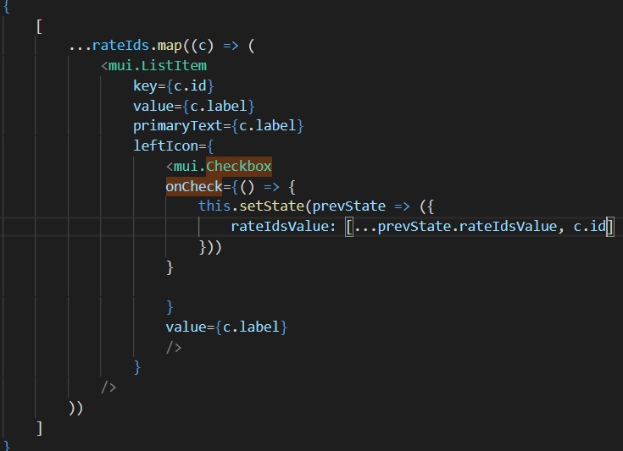Click the 'leftIcon' attribute name
The image size is (623, 451).
165,146
